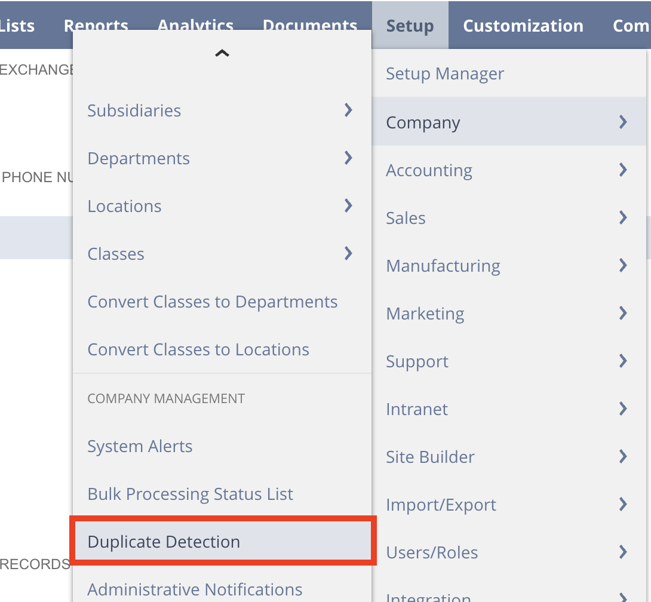
Task: Collapse the submenu using the up chevron
Action: [222, 53]
